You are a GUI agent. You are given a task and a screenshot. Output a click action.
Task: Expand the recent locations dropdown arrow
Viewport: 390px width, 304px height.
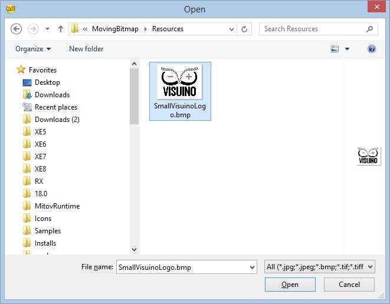point(47,29)
